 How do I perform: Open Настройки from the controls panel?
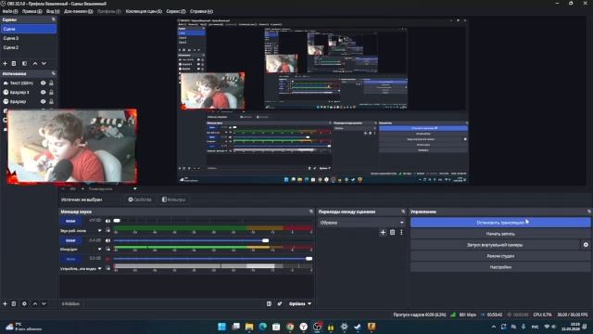pos(500,267)
